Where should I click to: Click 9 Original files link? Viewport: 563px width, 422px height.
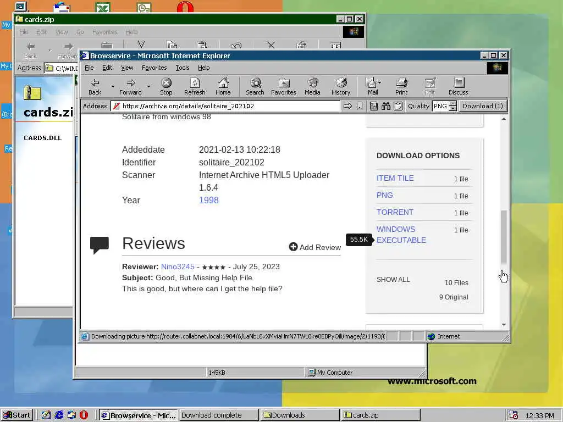click(454, 297)
